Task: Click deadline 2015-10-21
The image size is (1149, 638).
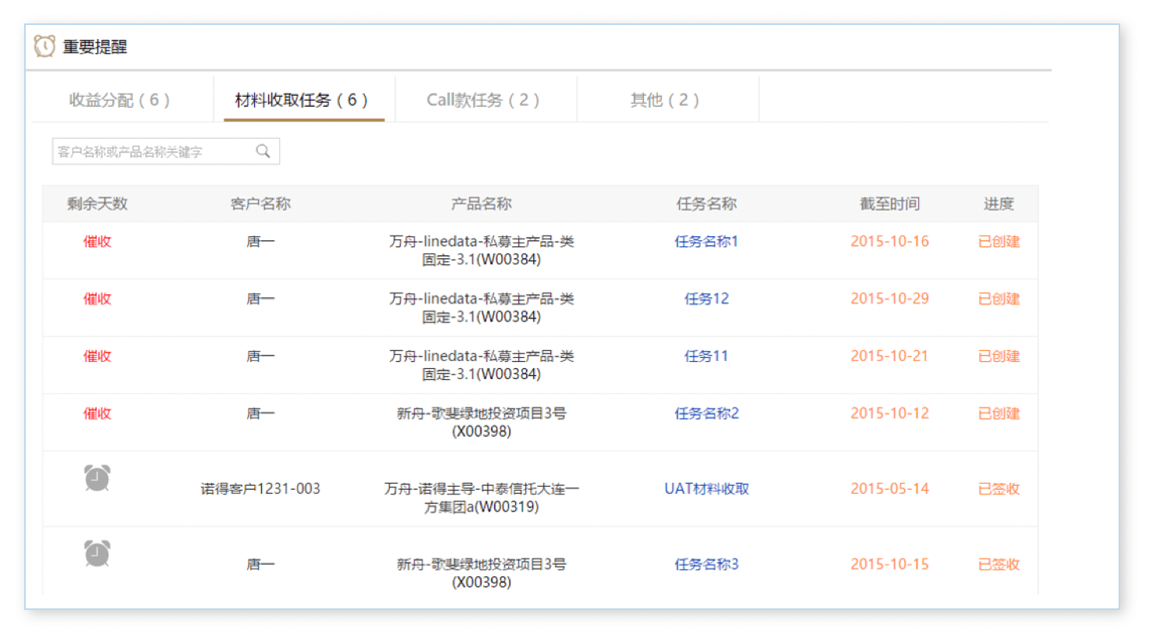Action: 889,356
